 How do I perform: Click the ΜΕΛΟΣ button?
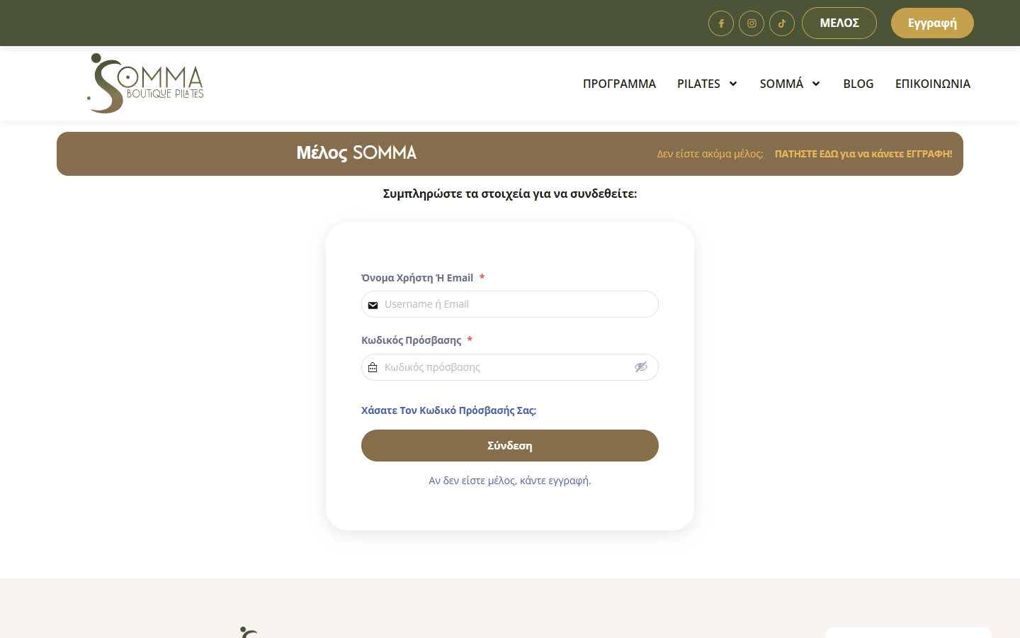[x=839, y=23]
